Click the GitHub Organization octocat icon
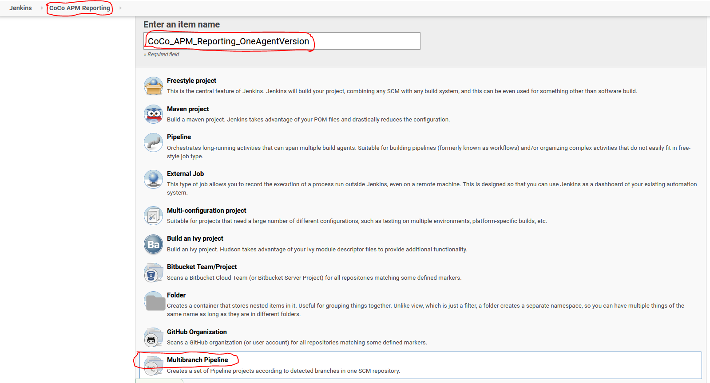Image resolution: width=710 pixels, height=383 pixels. pos(154,338)
